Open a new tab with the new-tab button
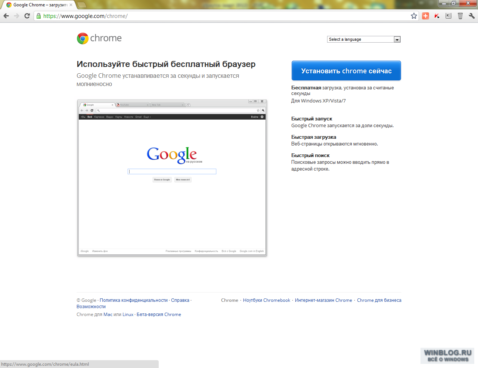This screenshot has height=368, width=478. 81,5
